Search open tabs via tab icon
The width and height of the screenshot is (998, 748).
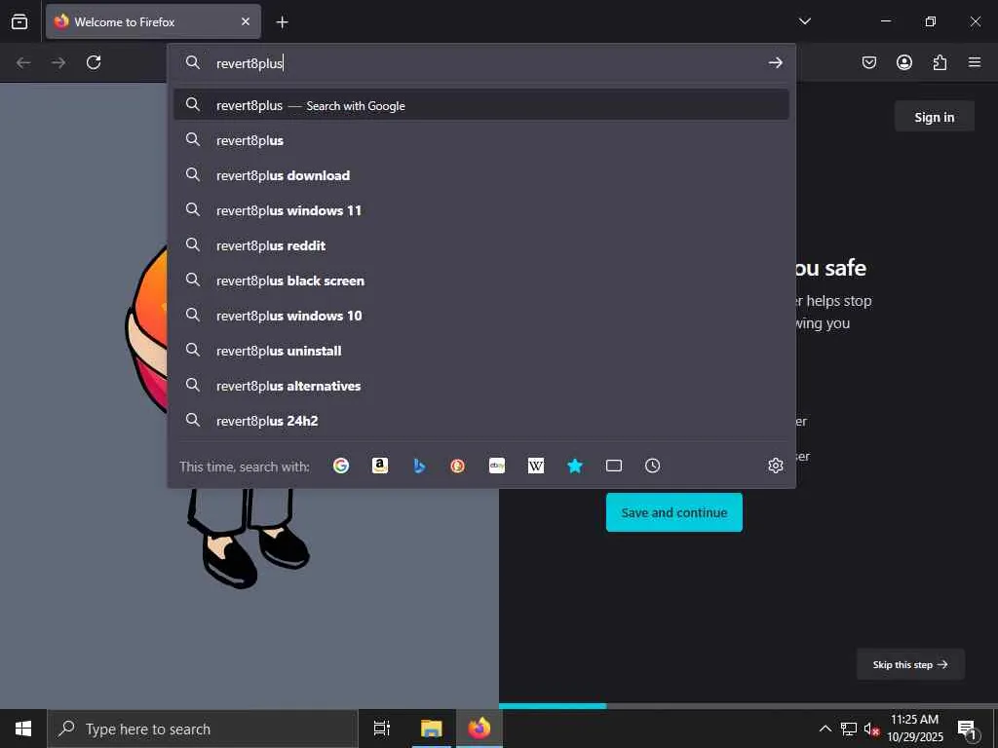614,467
